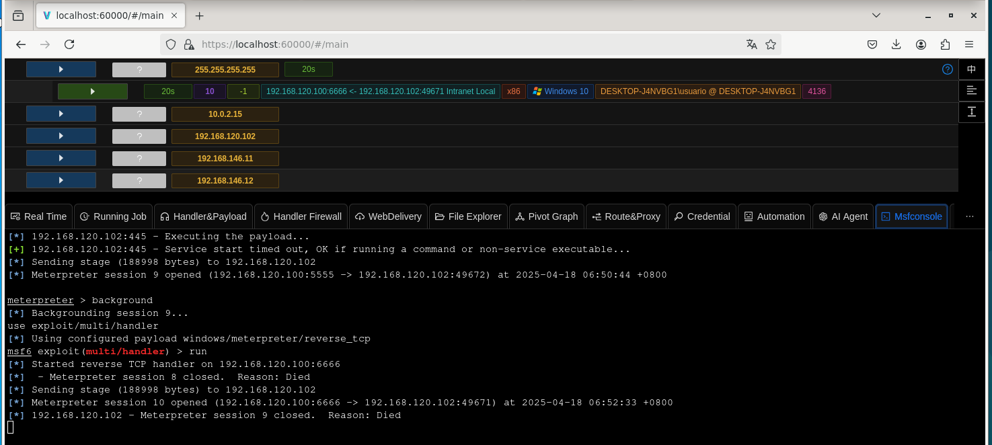Click the vertical resize layout icon
Image resolution: width=992 pixels, height=445 pixels.
coord(971,112)
